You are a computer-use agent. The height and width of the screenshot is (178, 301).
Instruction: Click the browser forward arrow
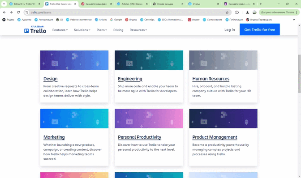(11, 12)
